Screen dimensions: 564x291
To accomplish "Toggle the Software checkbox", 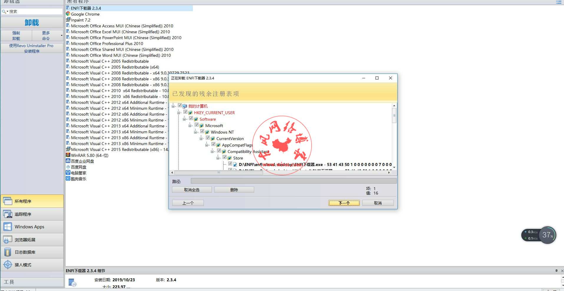I will pos(191,118).
